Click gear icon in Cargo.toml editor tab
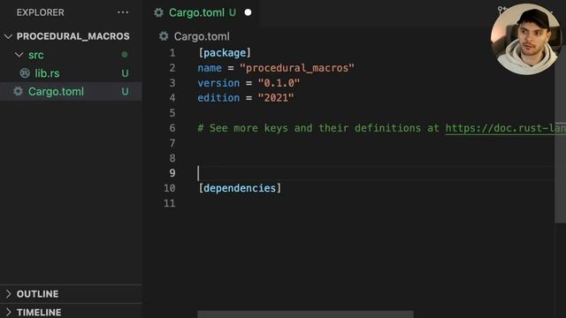 pos(158,12)
